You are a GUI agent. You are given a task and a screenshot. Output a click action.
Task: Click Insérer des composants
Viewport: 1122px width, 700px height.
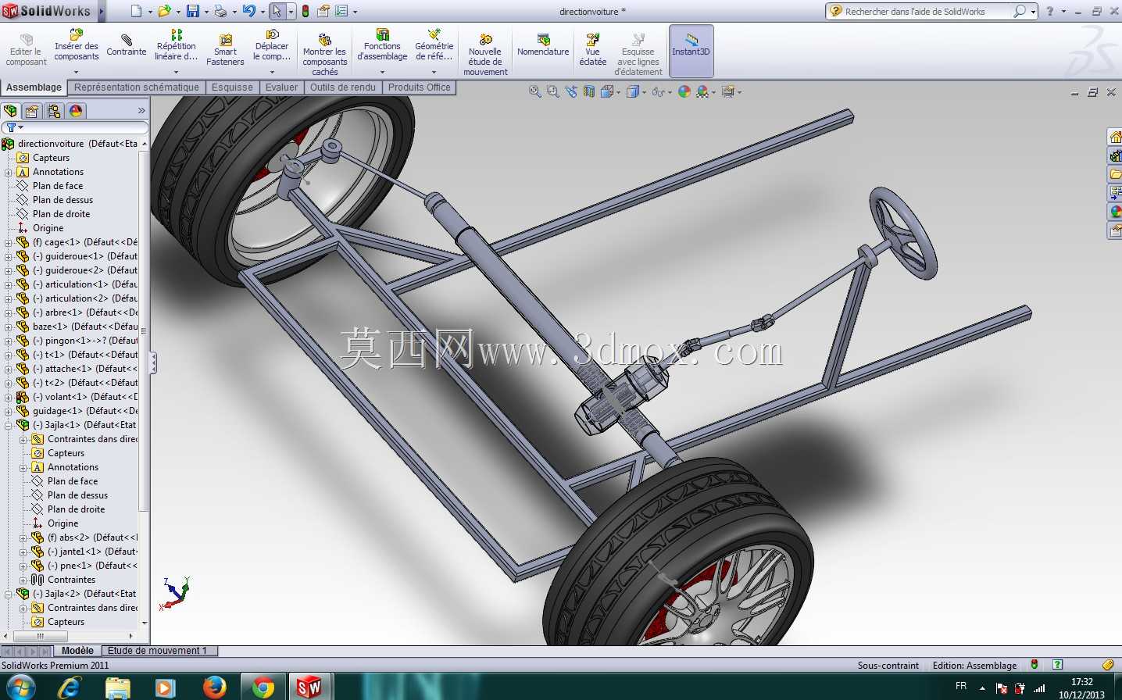pyautogui.click(x=77, y=45)
